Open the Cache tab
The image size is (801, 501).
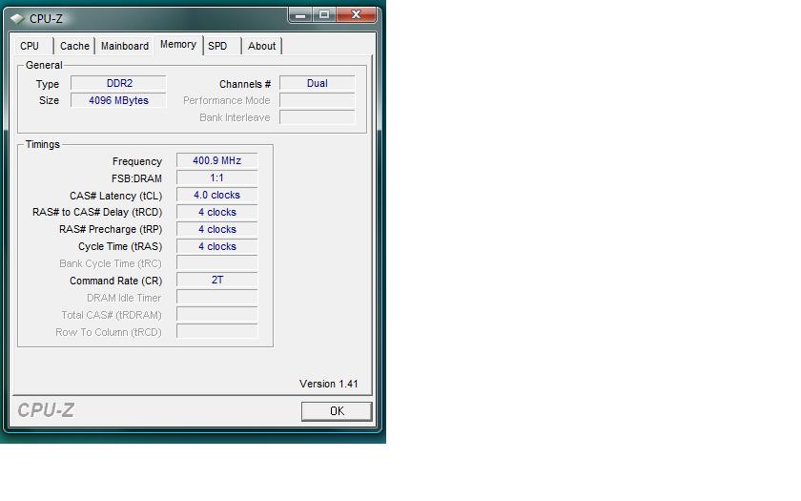(x=74, y=46)
